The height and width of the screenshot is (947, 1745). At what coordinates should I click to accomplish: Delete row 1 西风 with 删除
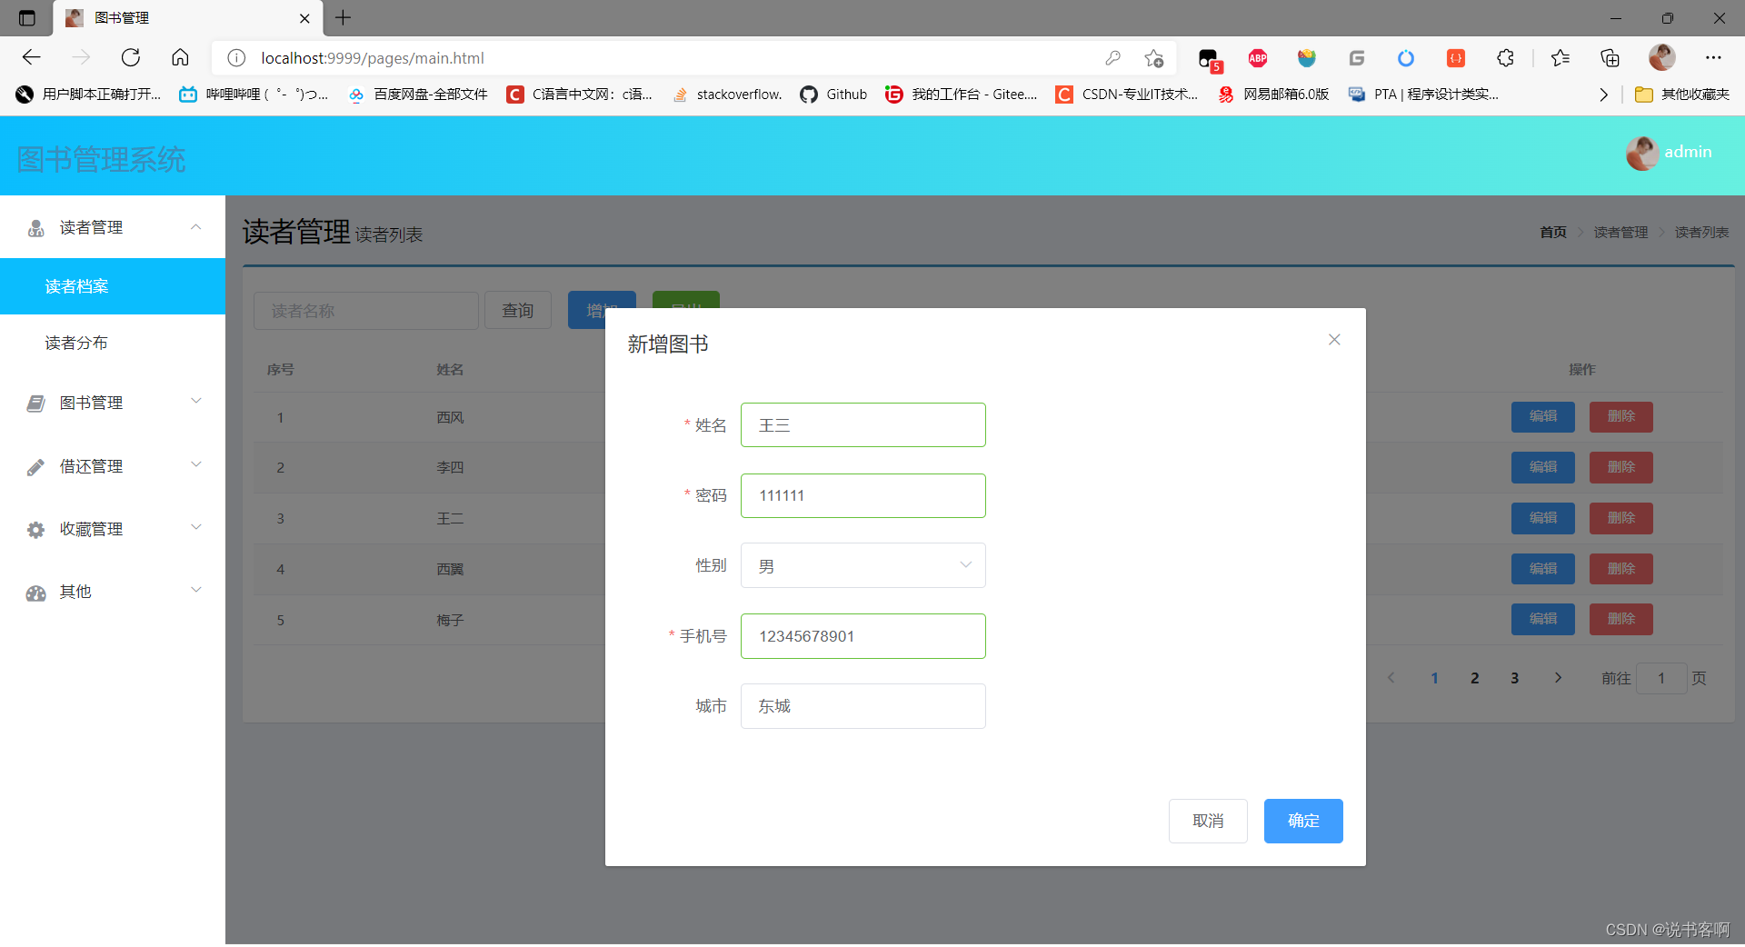click(x=1621, y=416)
